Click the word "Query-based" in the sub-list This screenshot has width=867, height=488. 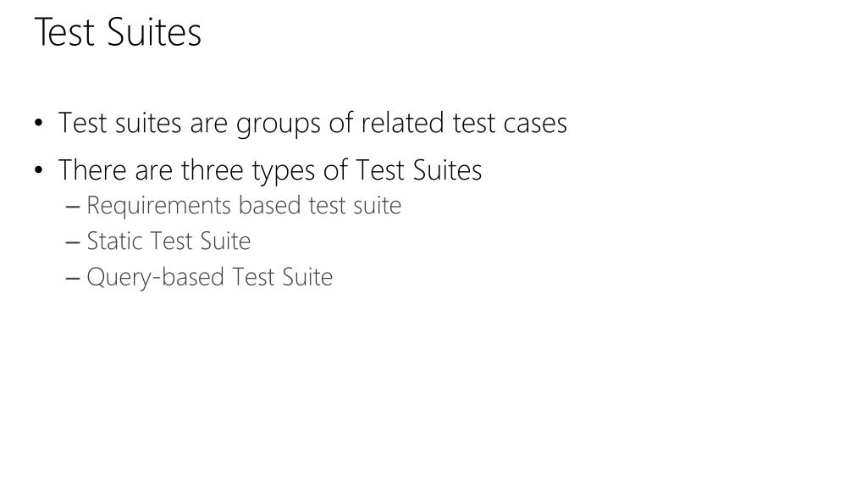[156, 277]
